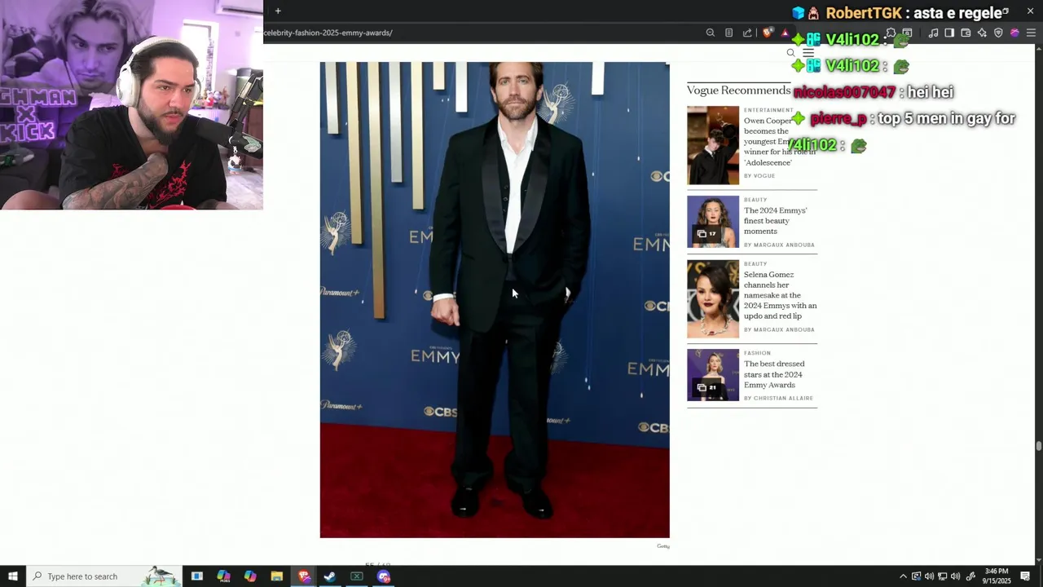Read 'The 2024 Emmys' finest beauty moments' link

coord(775,221)
